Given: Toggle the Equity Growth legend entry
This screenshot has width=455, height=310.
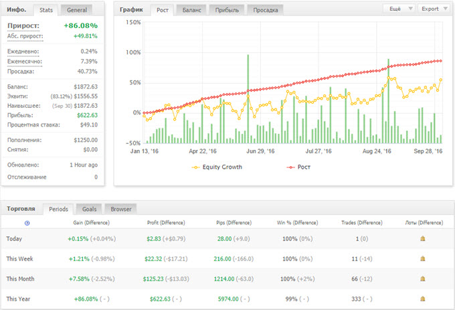Looking at the screenshot, I should [x=217, y=167].
